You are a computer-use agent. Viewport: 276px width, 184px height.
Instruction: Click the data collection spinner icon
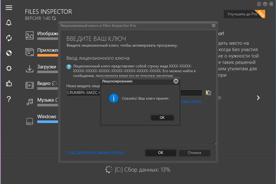pyautogui.click(x=109, y=170)
